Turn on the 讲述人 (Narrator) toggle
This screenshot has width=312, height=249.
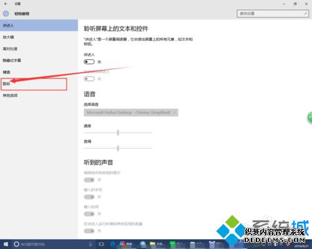pos(89,62)
